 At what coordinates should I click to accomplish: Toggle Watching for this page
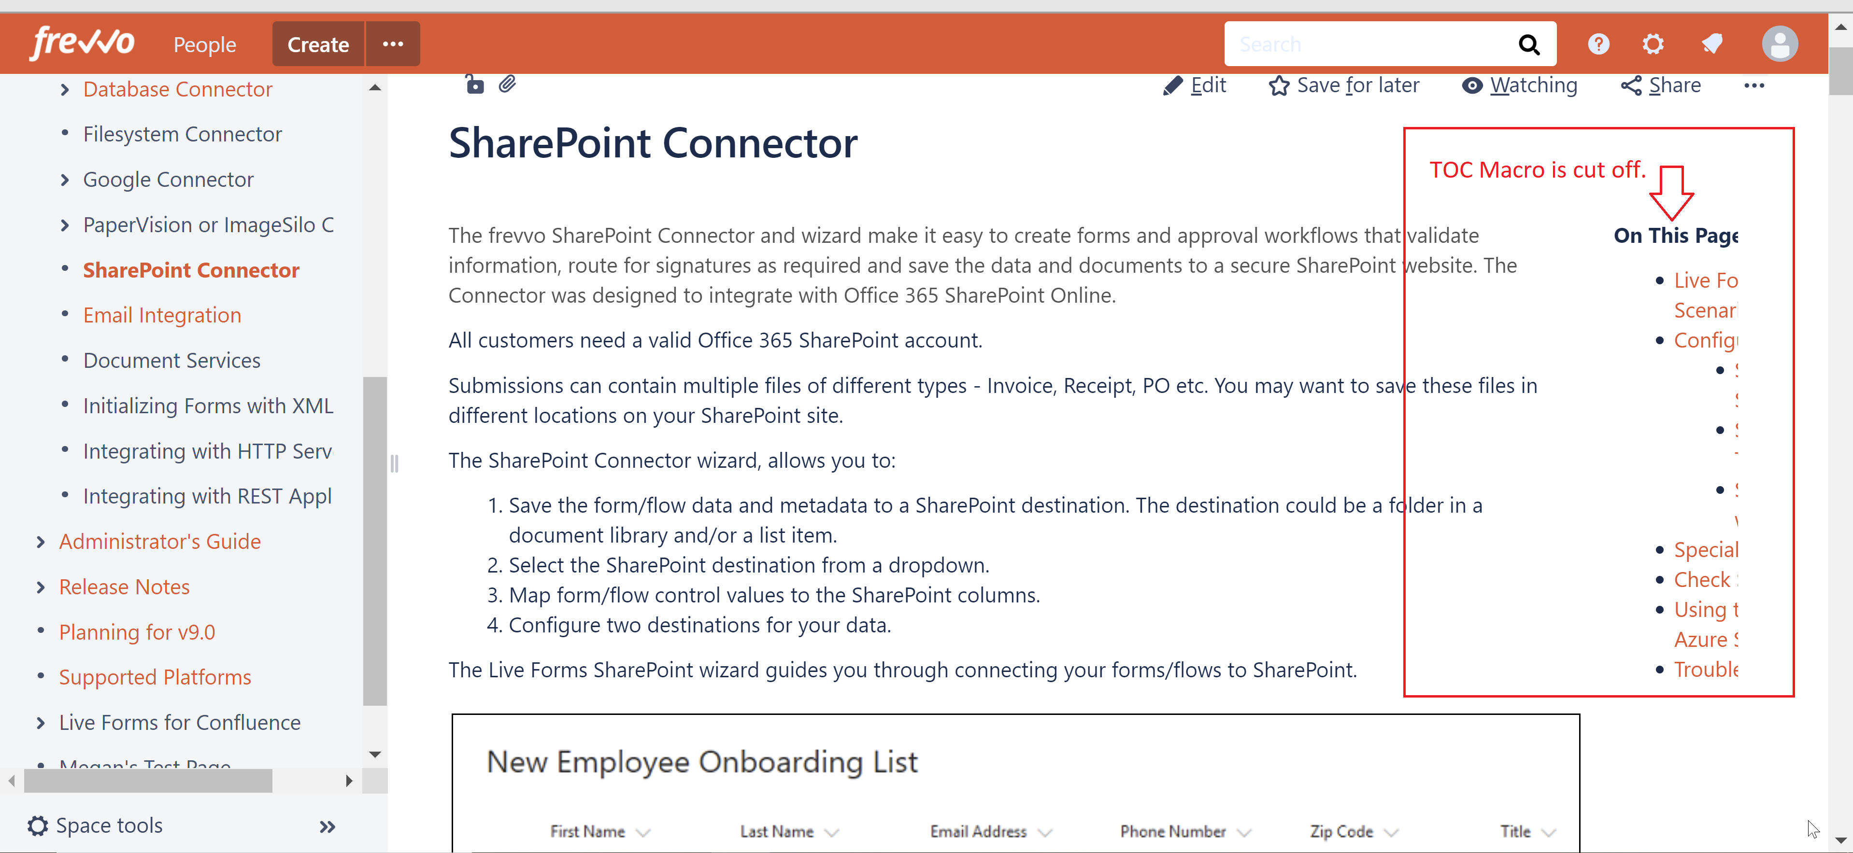click(1519, 85)
